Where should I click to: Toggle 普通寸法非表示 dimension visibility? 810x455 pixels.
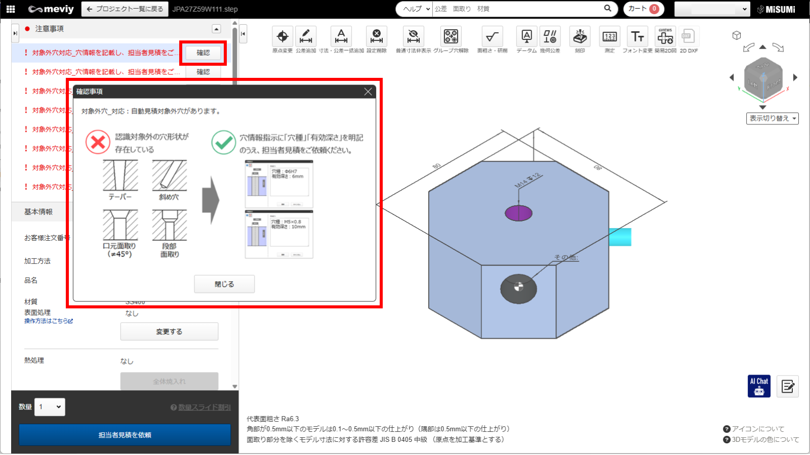coord(413,37)
